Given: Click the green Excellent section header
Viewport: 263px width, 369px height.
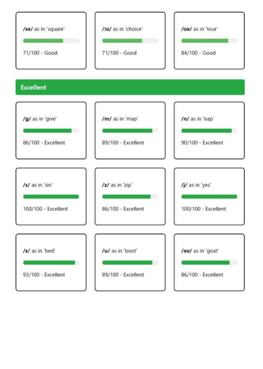Looking at the screenshot, I should coord(130,87).
